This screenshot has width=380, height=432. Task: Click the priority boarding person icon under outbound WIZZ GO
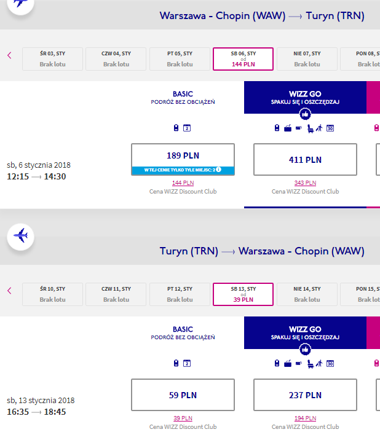click(319, 128)
